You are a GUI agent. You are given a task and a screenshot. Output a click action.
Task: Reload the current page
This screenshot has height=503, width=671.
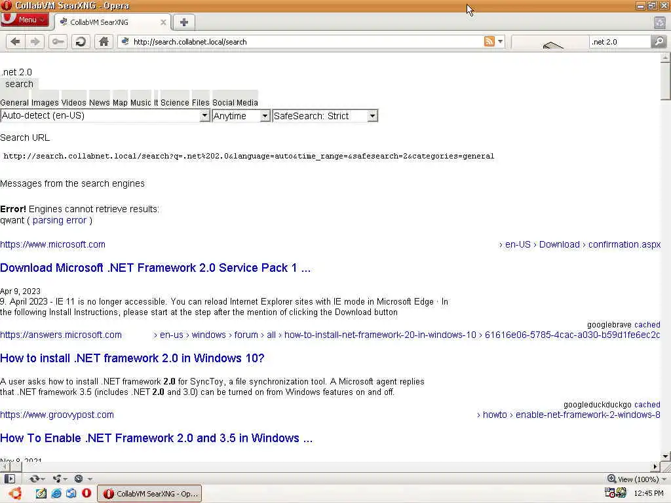pos(81,41)
